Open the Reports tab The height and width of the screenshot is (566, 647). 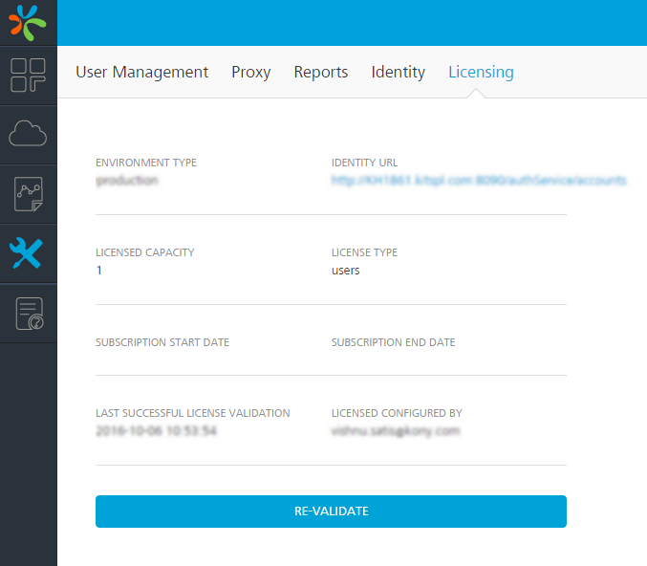[x=320, y=72]
